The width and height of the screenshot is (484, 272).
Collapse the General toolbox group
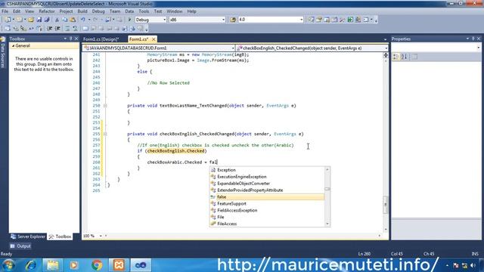13,45
